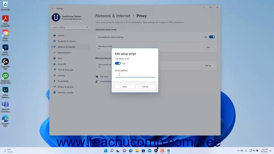Open Recycle Bin desktop icon
274x154 pixels.
click(x=5, y=6)
